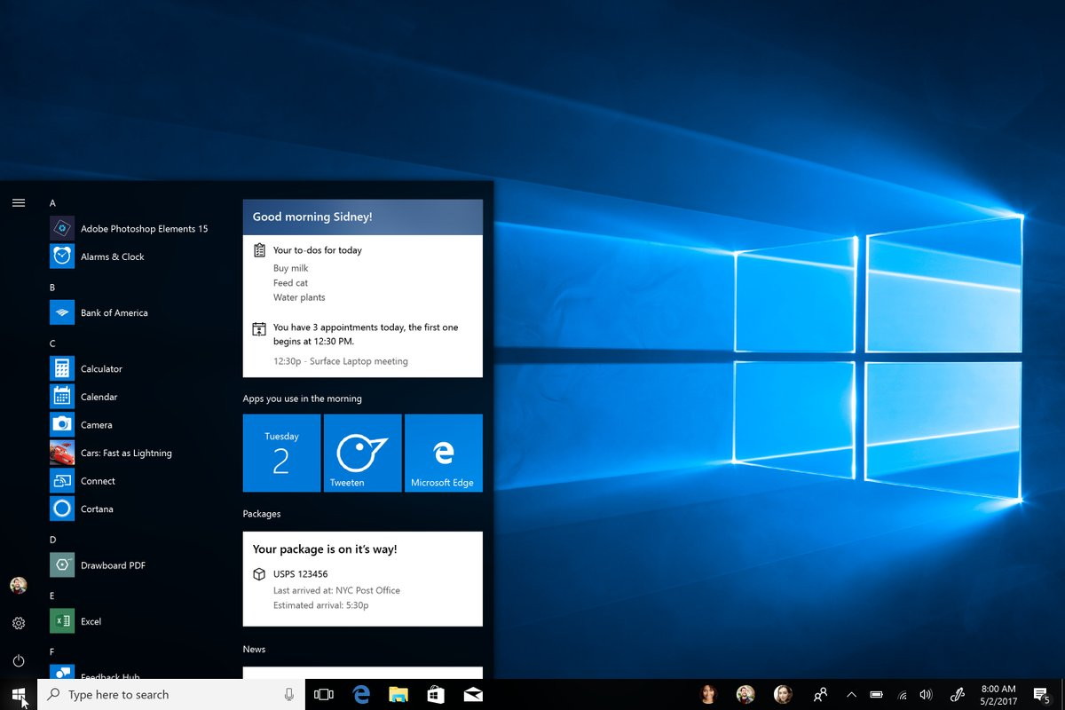Click the letter E section header
Image resolution: width=1065 pixels, height=710 pixels.
(x=52, y=596)
